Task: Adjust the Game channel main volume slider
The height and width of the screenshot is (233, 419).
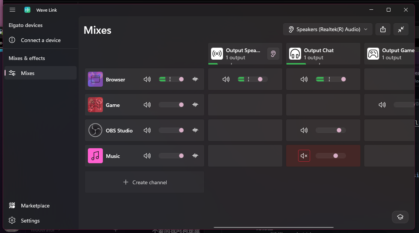Action: tap(171, 105)
